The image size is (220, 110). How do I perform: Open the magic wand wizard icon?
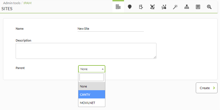[x=175, y=7]
